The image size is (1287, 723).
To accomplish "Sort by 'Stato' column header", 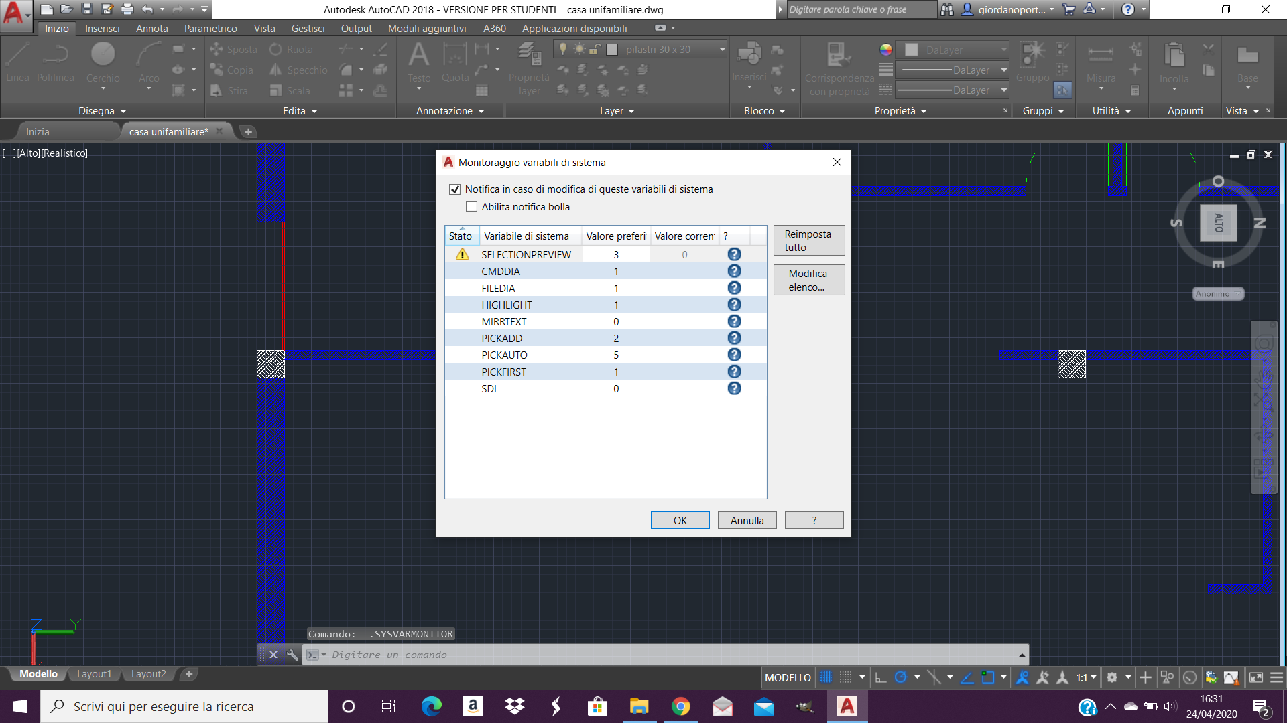I will point(462,236).
